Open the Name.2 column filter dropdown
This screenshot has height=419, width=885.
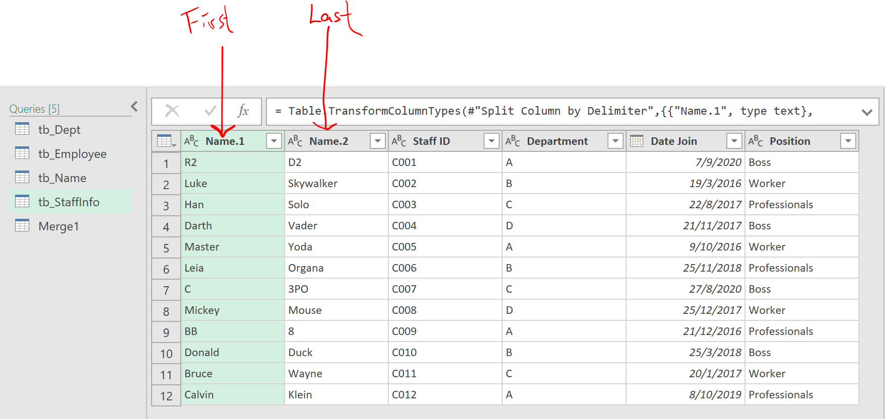click(x=377, y=141)
